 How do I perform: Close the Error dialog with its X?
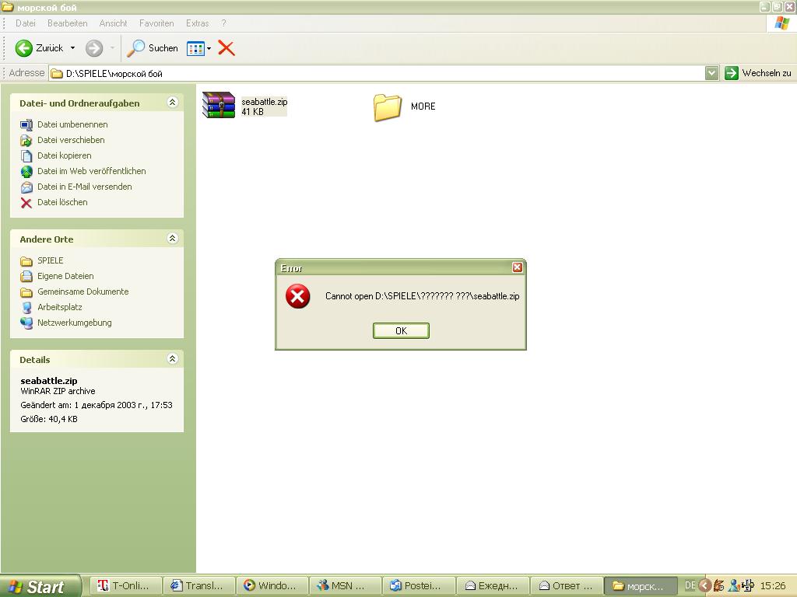pyautogui.click(x=517, y=267)
